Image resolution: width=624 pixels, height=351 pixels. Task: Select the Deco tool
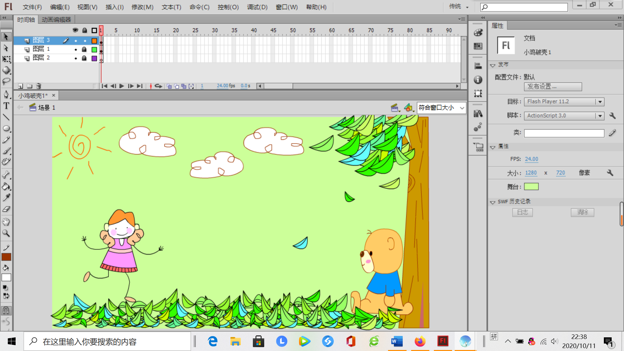(x=6, y=162)
